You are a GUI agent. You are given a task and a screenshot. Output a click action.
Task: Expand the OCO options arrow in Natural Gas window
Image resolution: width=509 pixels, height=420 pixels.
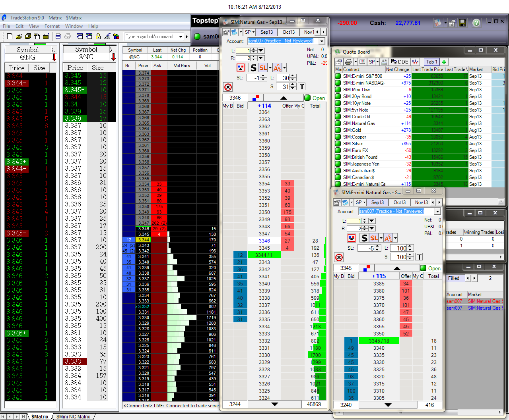pos(284,67)
